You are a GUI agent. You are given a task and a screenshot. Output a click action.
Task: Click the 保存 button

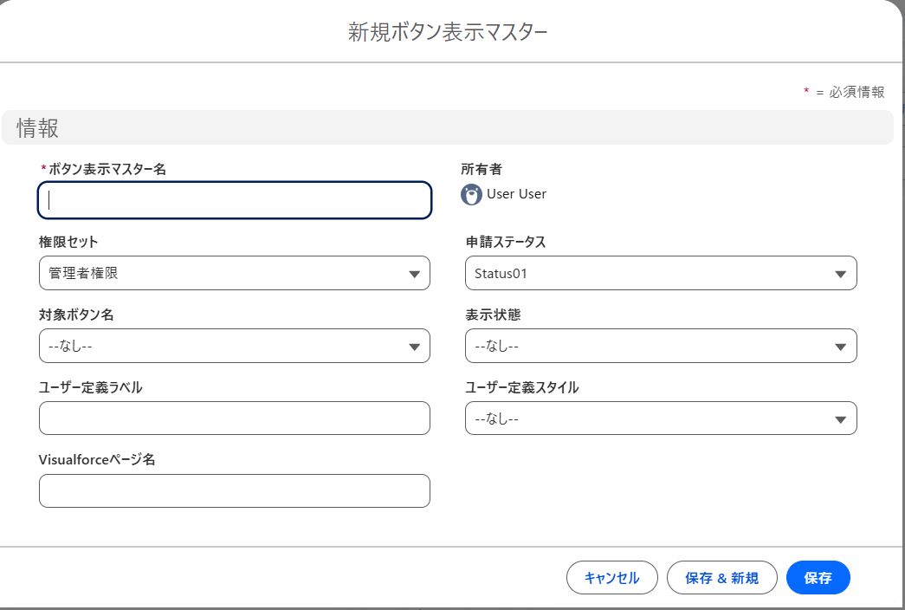pos(818,577)
